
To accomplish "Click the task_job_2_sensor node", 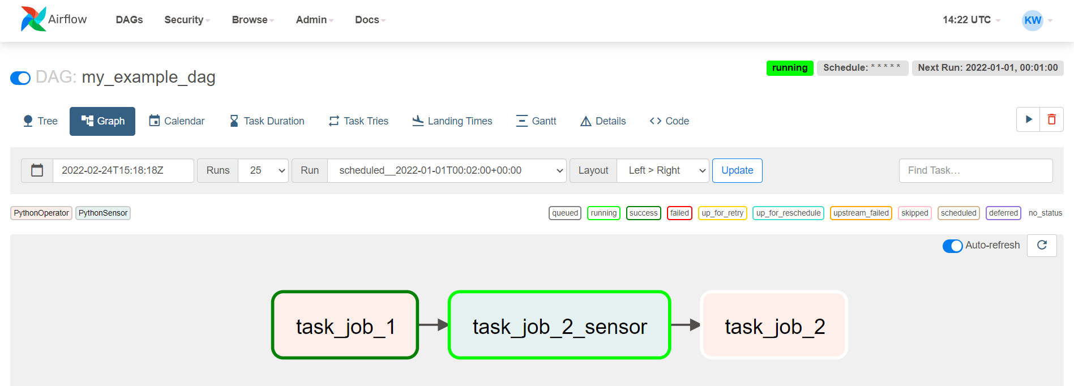I will pos(559,325).
